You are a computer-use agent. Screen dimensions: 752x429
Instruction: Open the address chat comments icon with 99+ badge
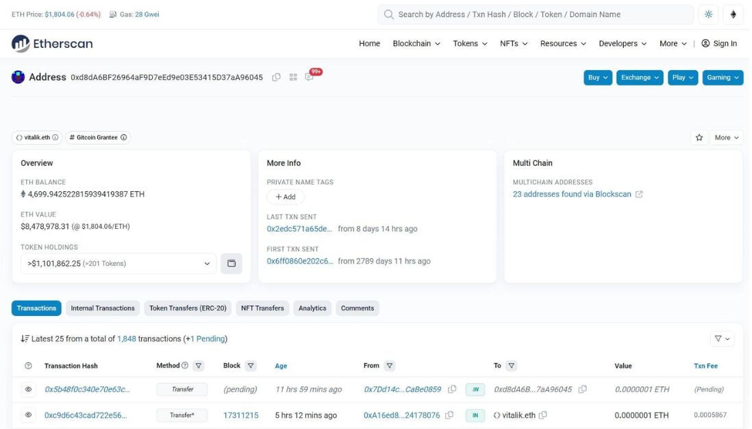point(310,77)
